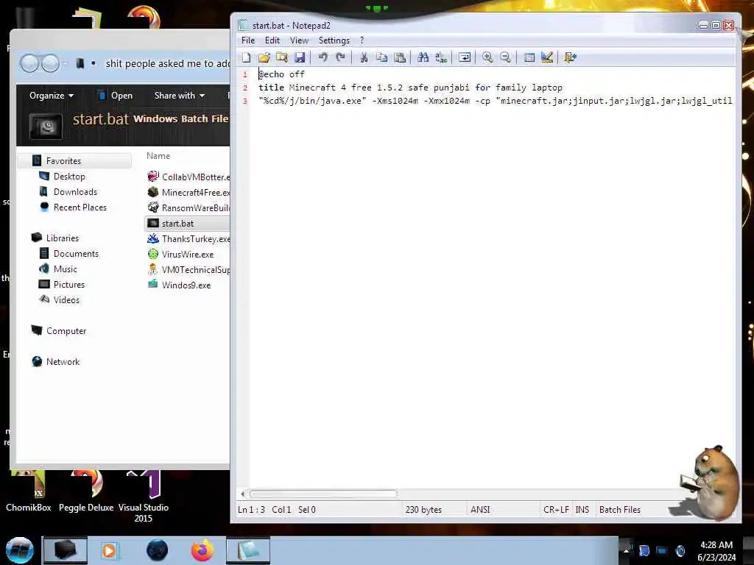
Task: Select Network in the navigation pane
Action: coord(63,362)
